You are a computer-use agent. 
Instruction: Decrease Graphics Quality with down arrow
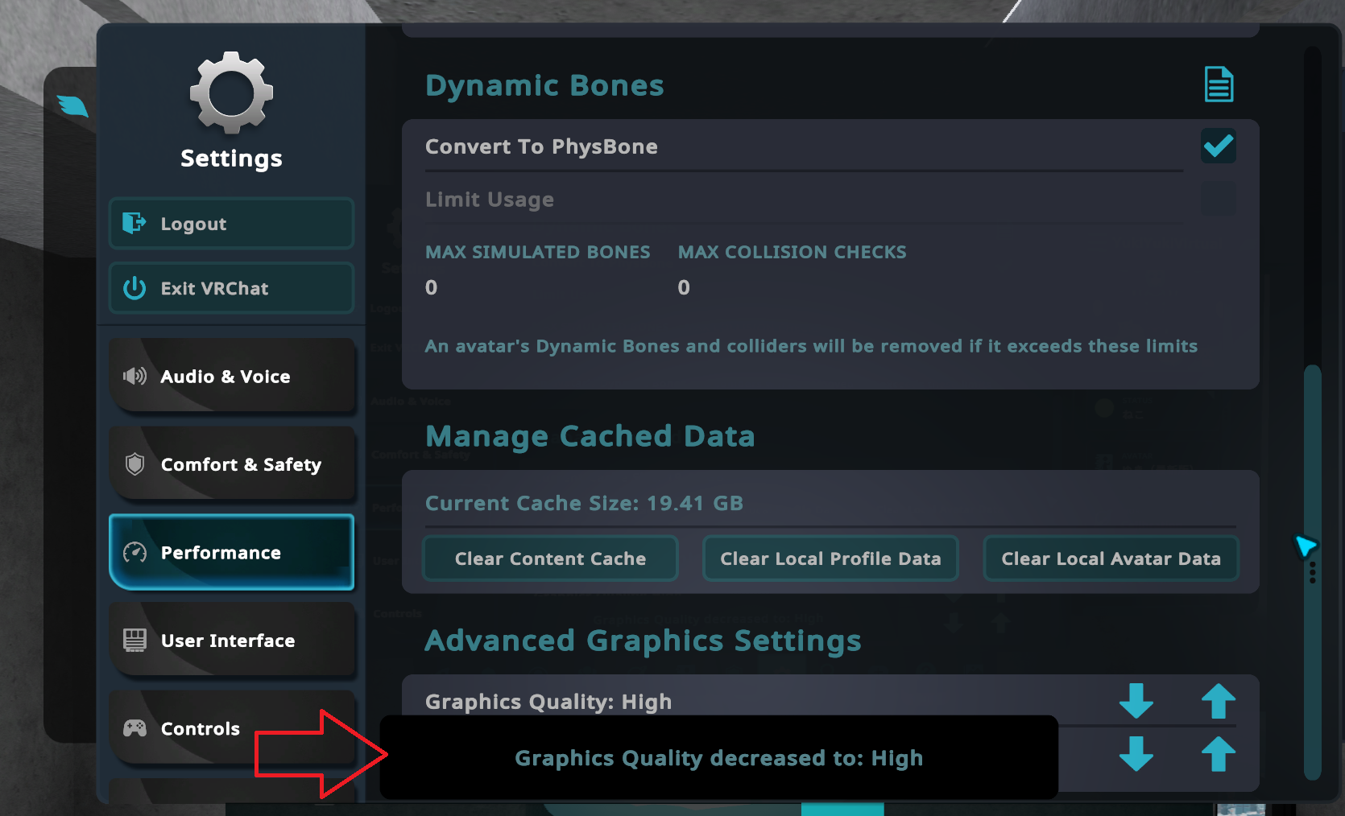[x=1136, y=701]
